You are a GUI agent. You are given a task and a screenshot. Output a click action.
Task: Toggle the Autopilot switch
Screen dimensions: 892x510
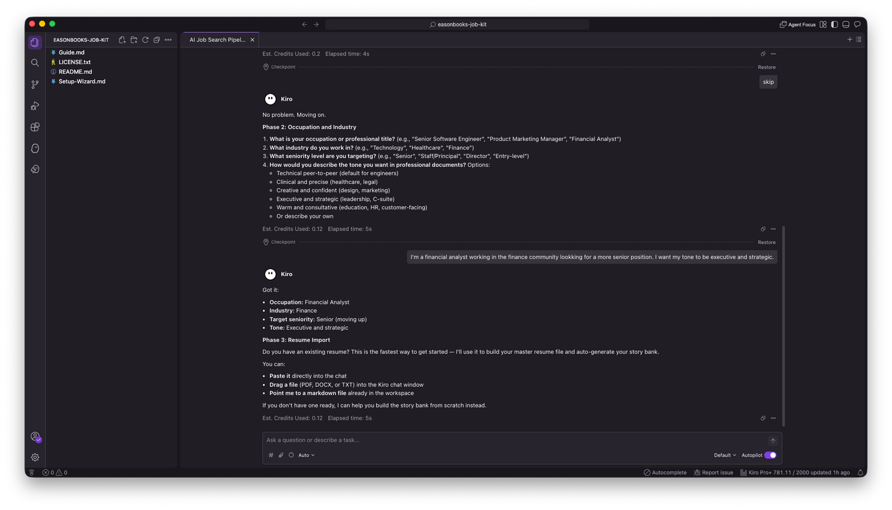(770, 455)
